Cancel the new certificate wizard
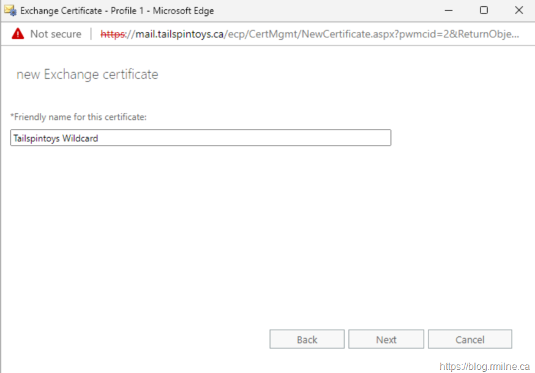The width and height of the screenshot is (535, 373). click(470, 339)
